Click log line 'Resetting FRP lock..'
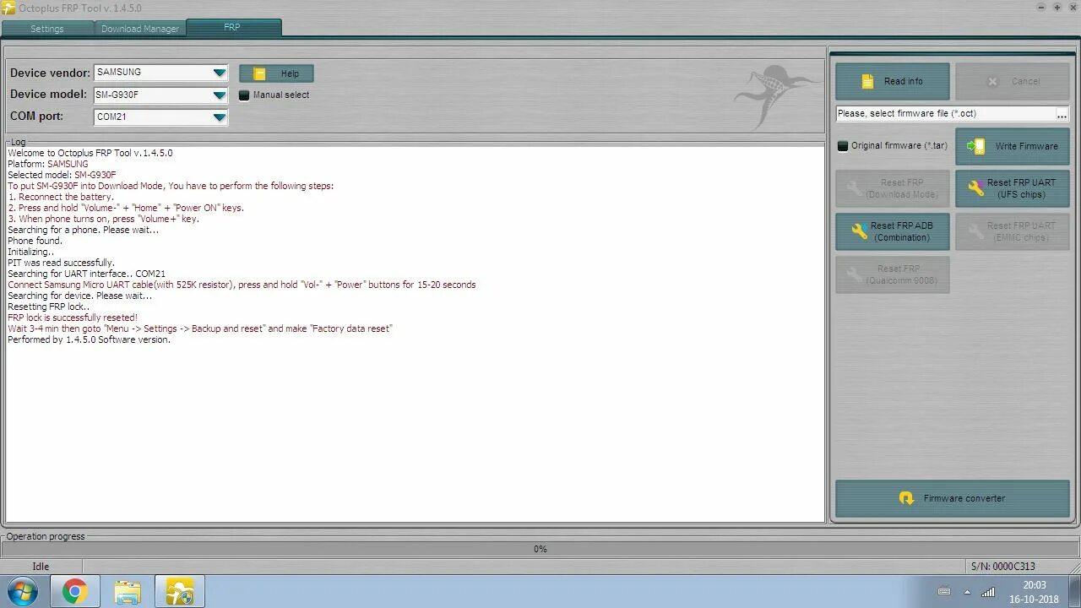The image size is (1081, 608). point(48,307)
